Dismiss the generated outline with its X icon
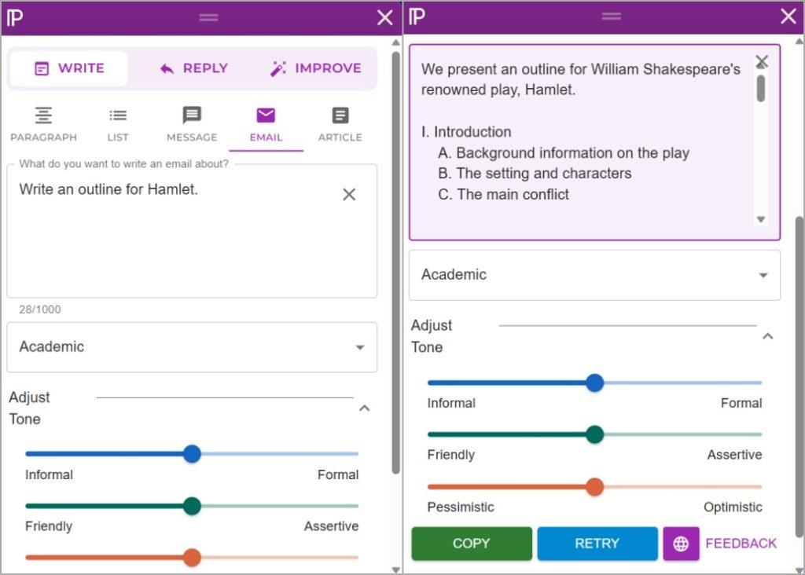This screenshot has width=805, height=575. (762, 61)
